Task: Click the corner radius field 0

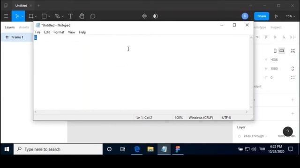Action: (271, 77)
